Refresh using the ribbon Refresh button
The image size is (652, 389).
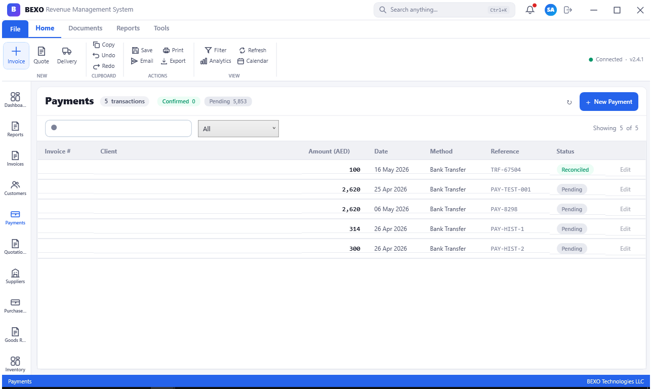tap(253, 50)
